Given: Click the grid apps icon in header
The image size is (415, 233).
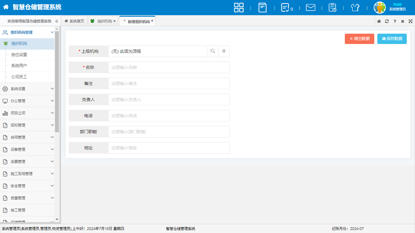Looking at the screenshot, I should click(x=239, y=8).
